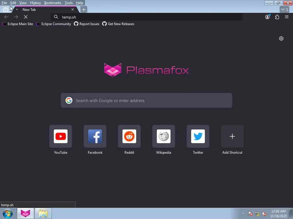This screenshot has height=219, width=293.
Task: Stop page loading with the X button
Action: 26,17
